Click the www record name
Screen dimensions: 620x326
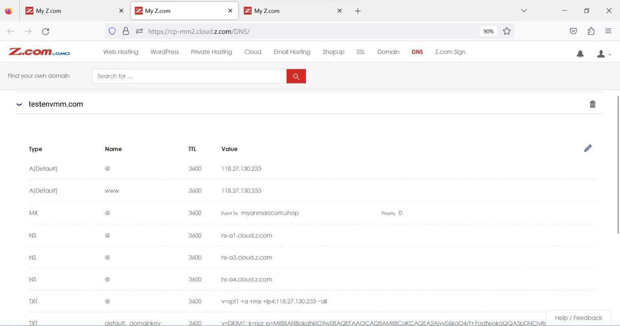[112, 191]
